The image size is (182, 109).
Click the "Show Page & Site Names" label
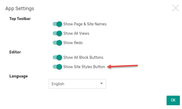click(x=85, y=24)
